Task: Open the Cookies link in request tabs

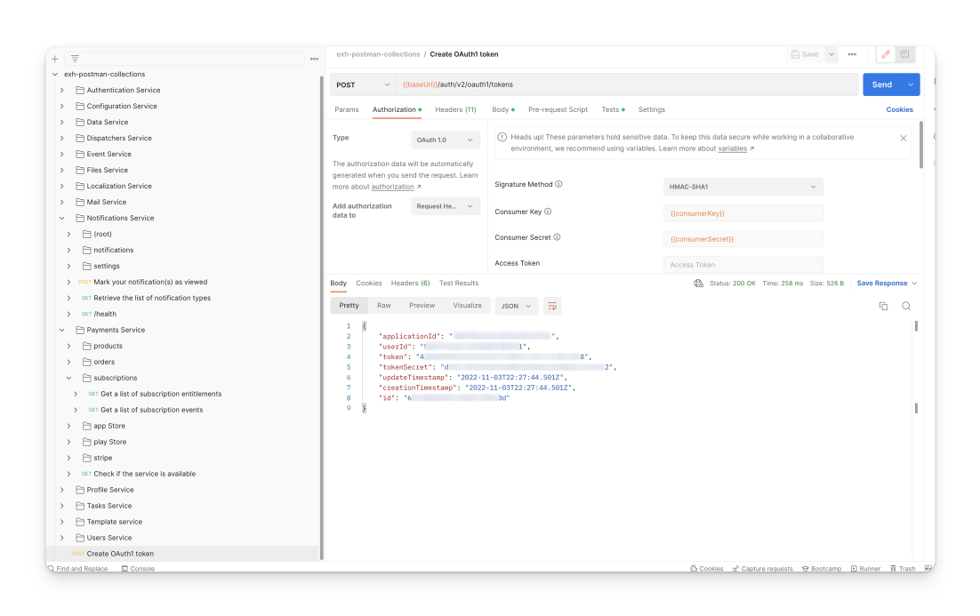Action: coord(899,109)
